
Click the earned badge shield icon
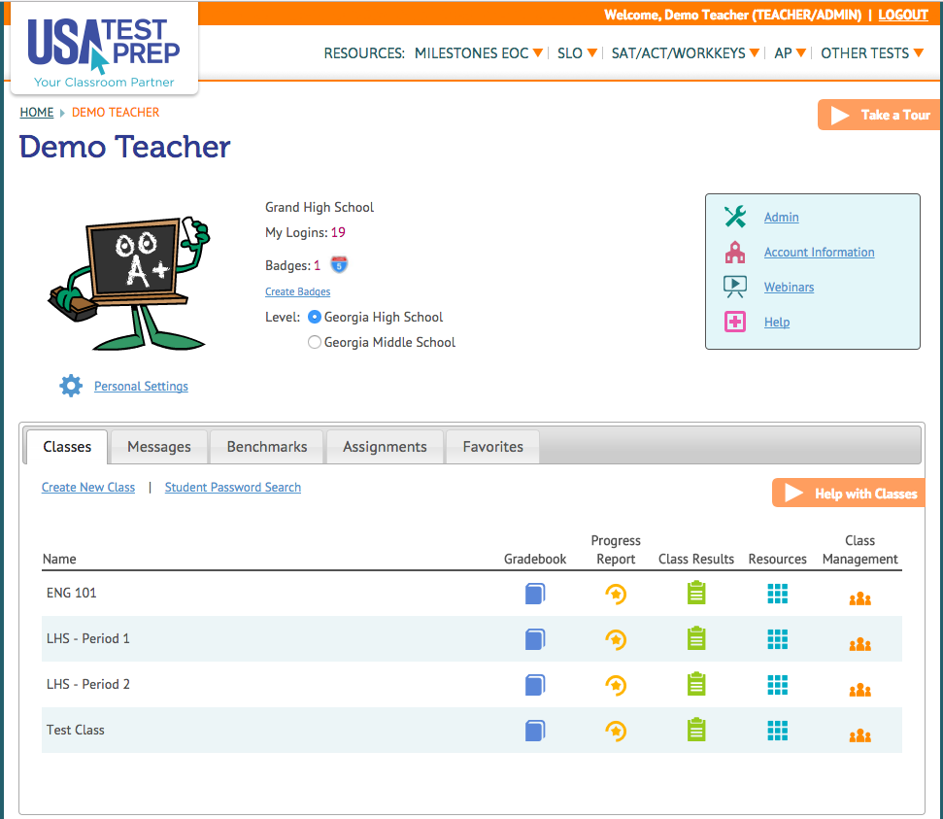click(339, 265)
